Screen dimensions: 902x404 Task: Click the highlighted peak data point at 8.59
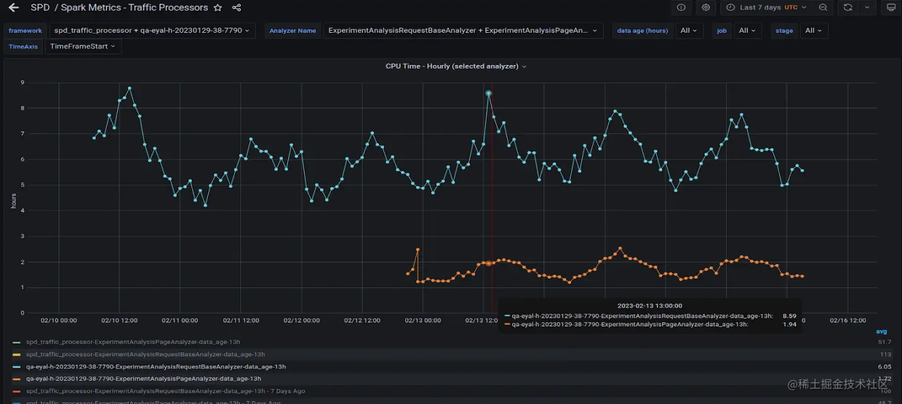click(x=489, y=93)
